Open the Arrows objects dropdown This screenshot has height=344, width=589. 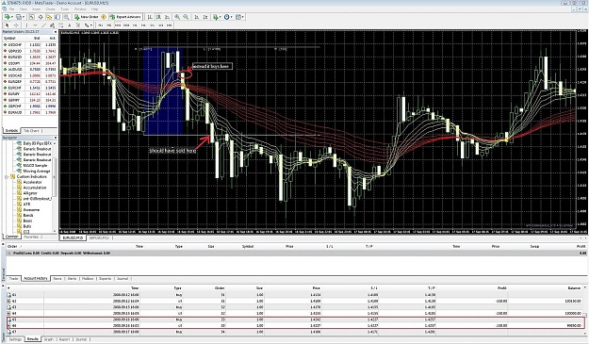pos(89,25)
